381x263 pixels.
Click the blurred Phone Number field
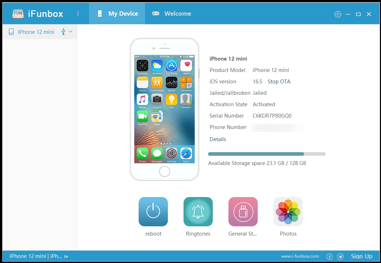pos(278,127)
